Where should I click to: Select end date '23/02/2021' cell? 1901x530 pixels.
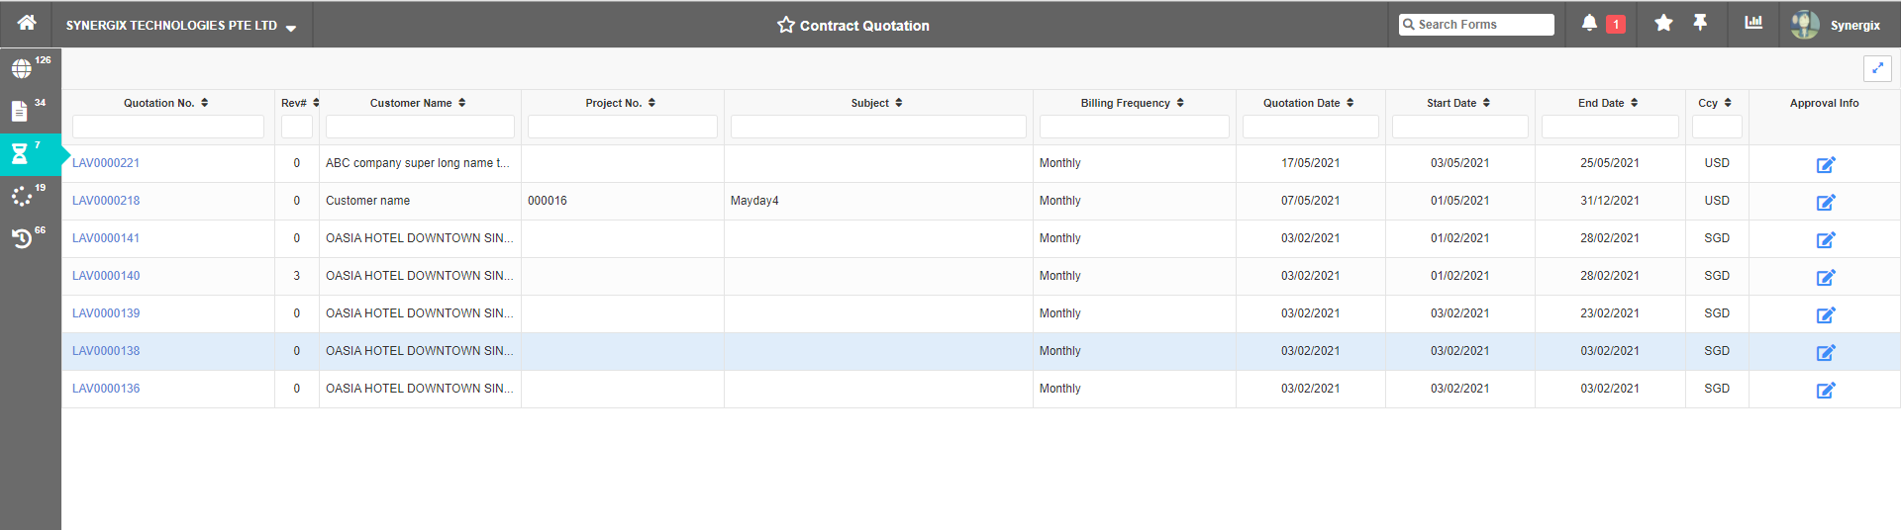click(1610, 313)
